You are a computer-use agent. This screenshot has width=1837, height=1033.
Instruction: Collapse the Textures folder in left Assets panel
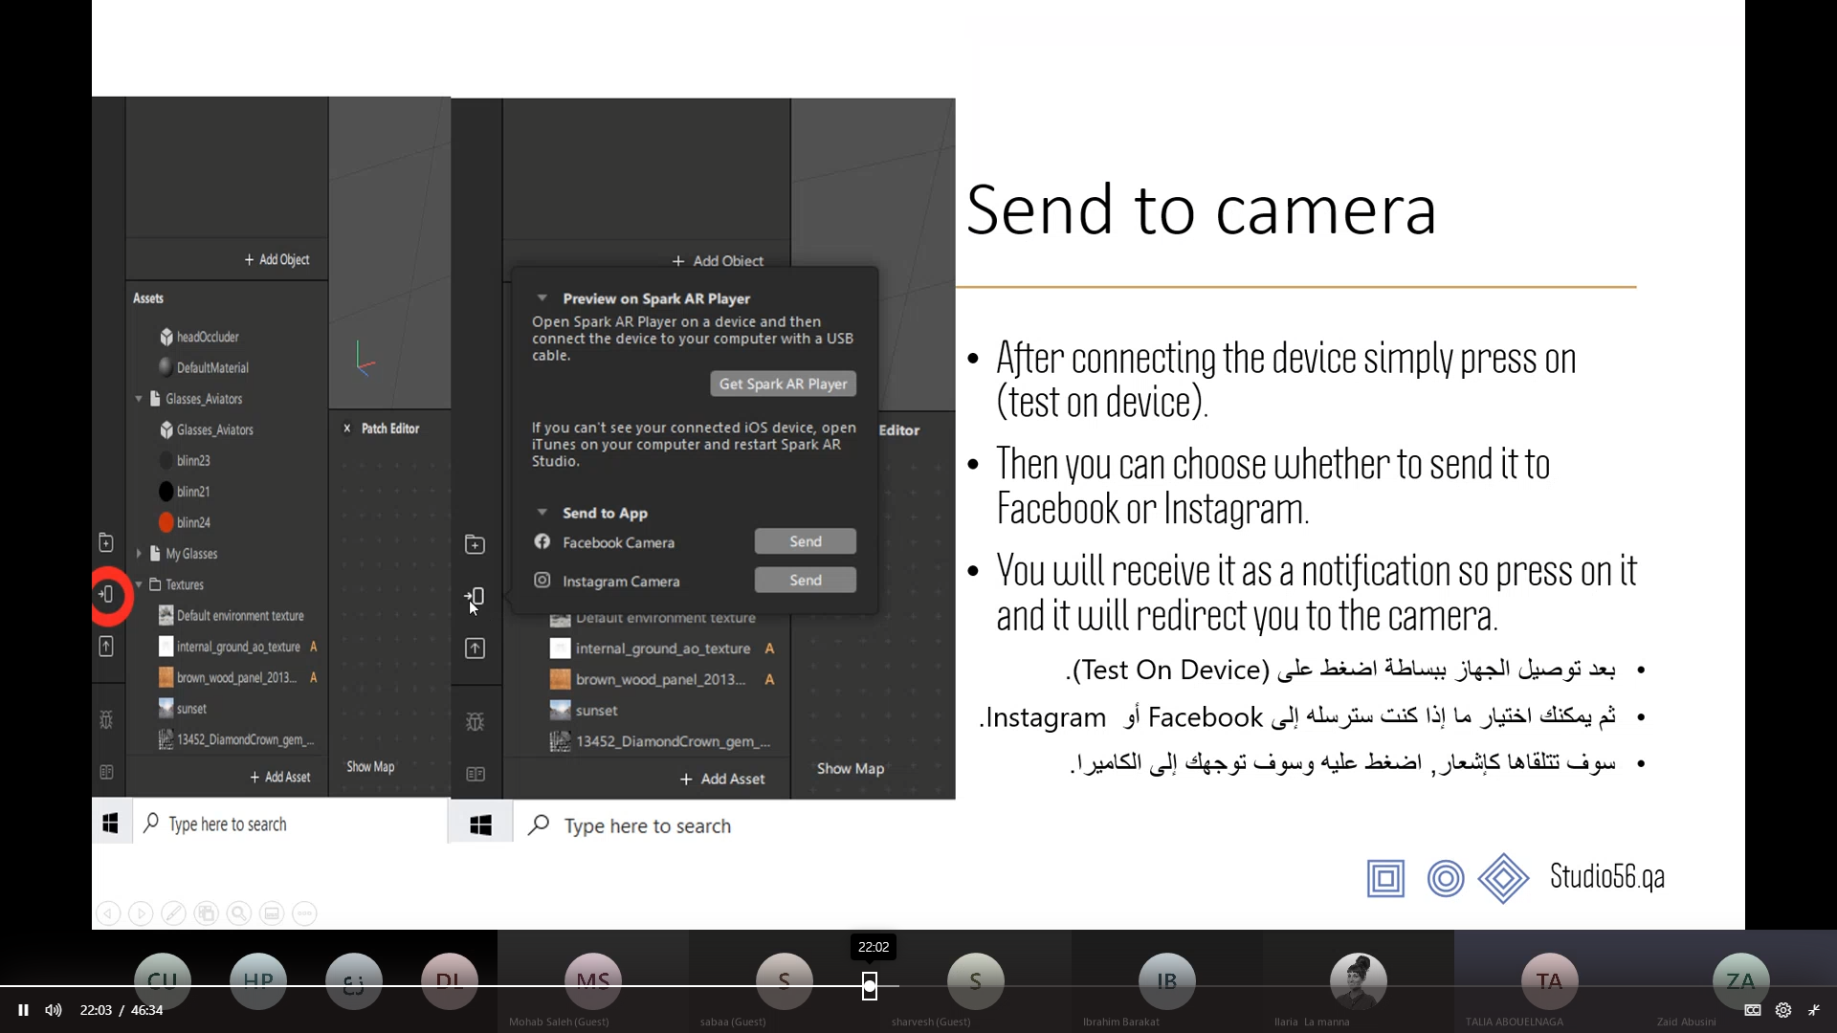[139, 584]
